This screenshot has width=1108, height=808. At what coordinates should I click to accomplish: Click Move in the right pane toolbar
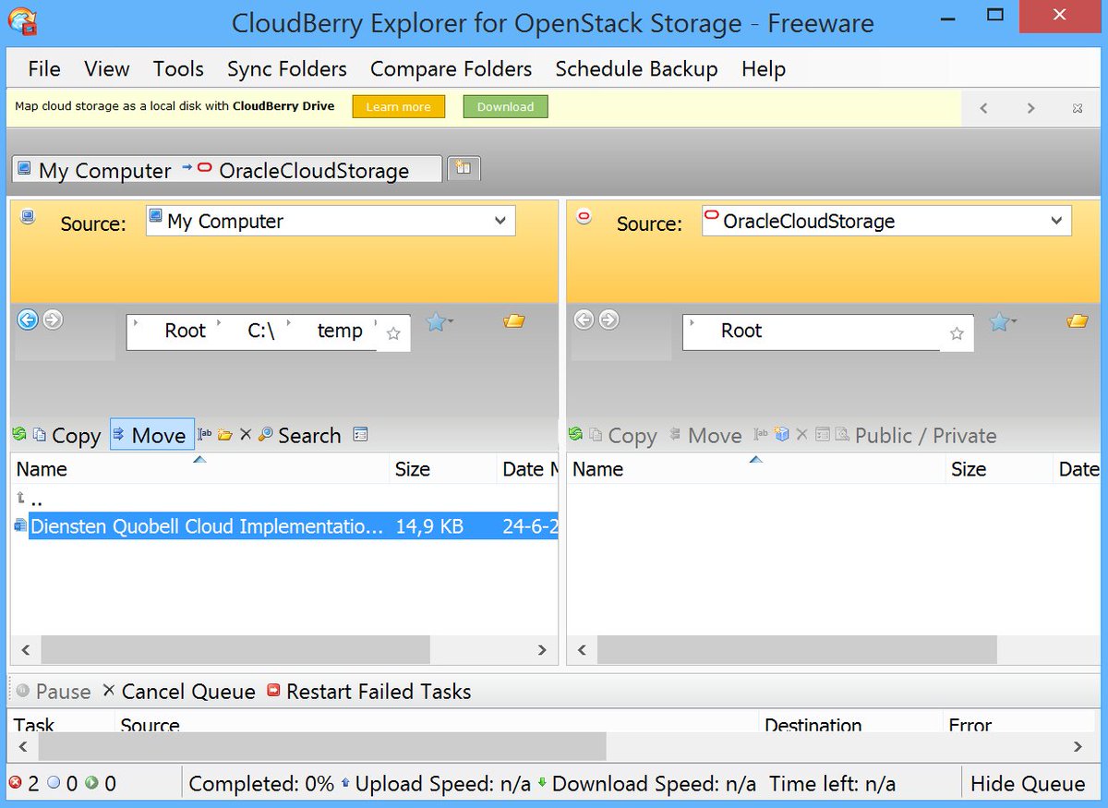coord(705,435)
